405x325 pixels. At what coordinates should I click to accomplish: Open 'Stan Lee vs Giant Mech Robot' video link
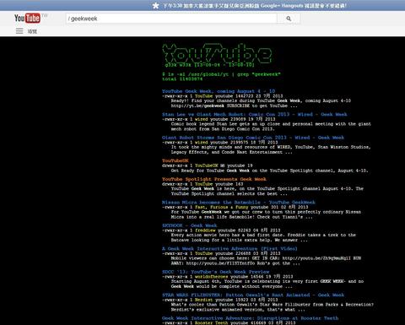point(255,114)
